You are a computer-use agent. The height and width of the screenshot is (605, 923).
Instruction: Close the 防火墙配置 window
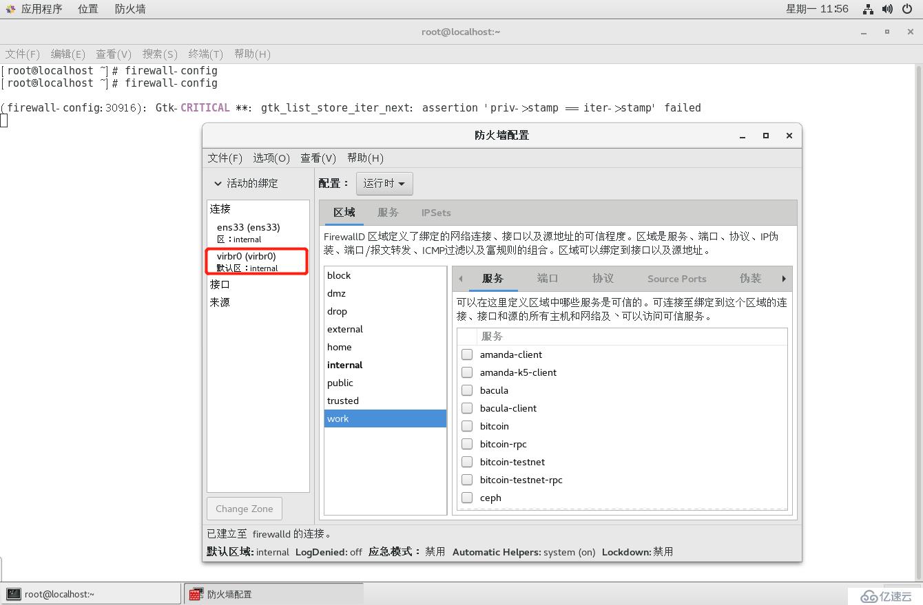click(789, 136)
